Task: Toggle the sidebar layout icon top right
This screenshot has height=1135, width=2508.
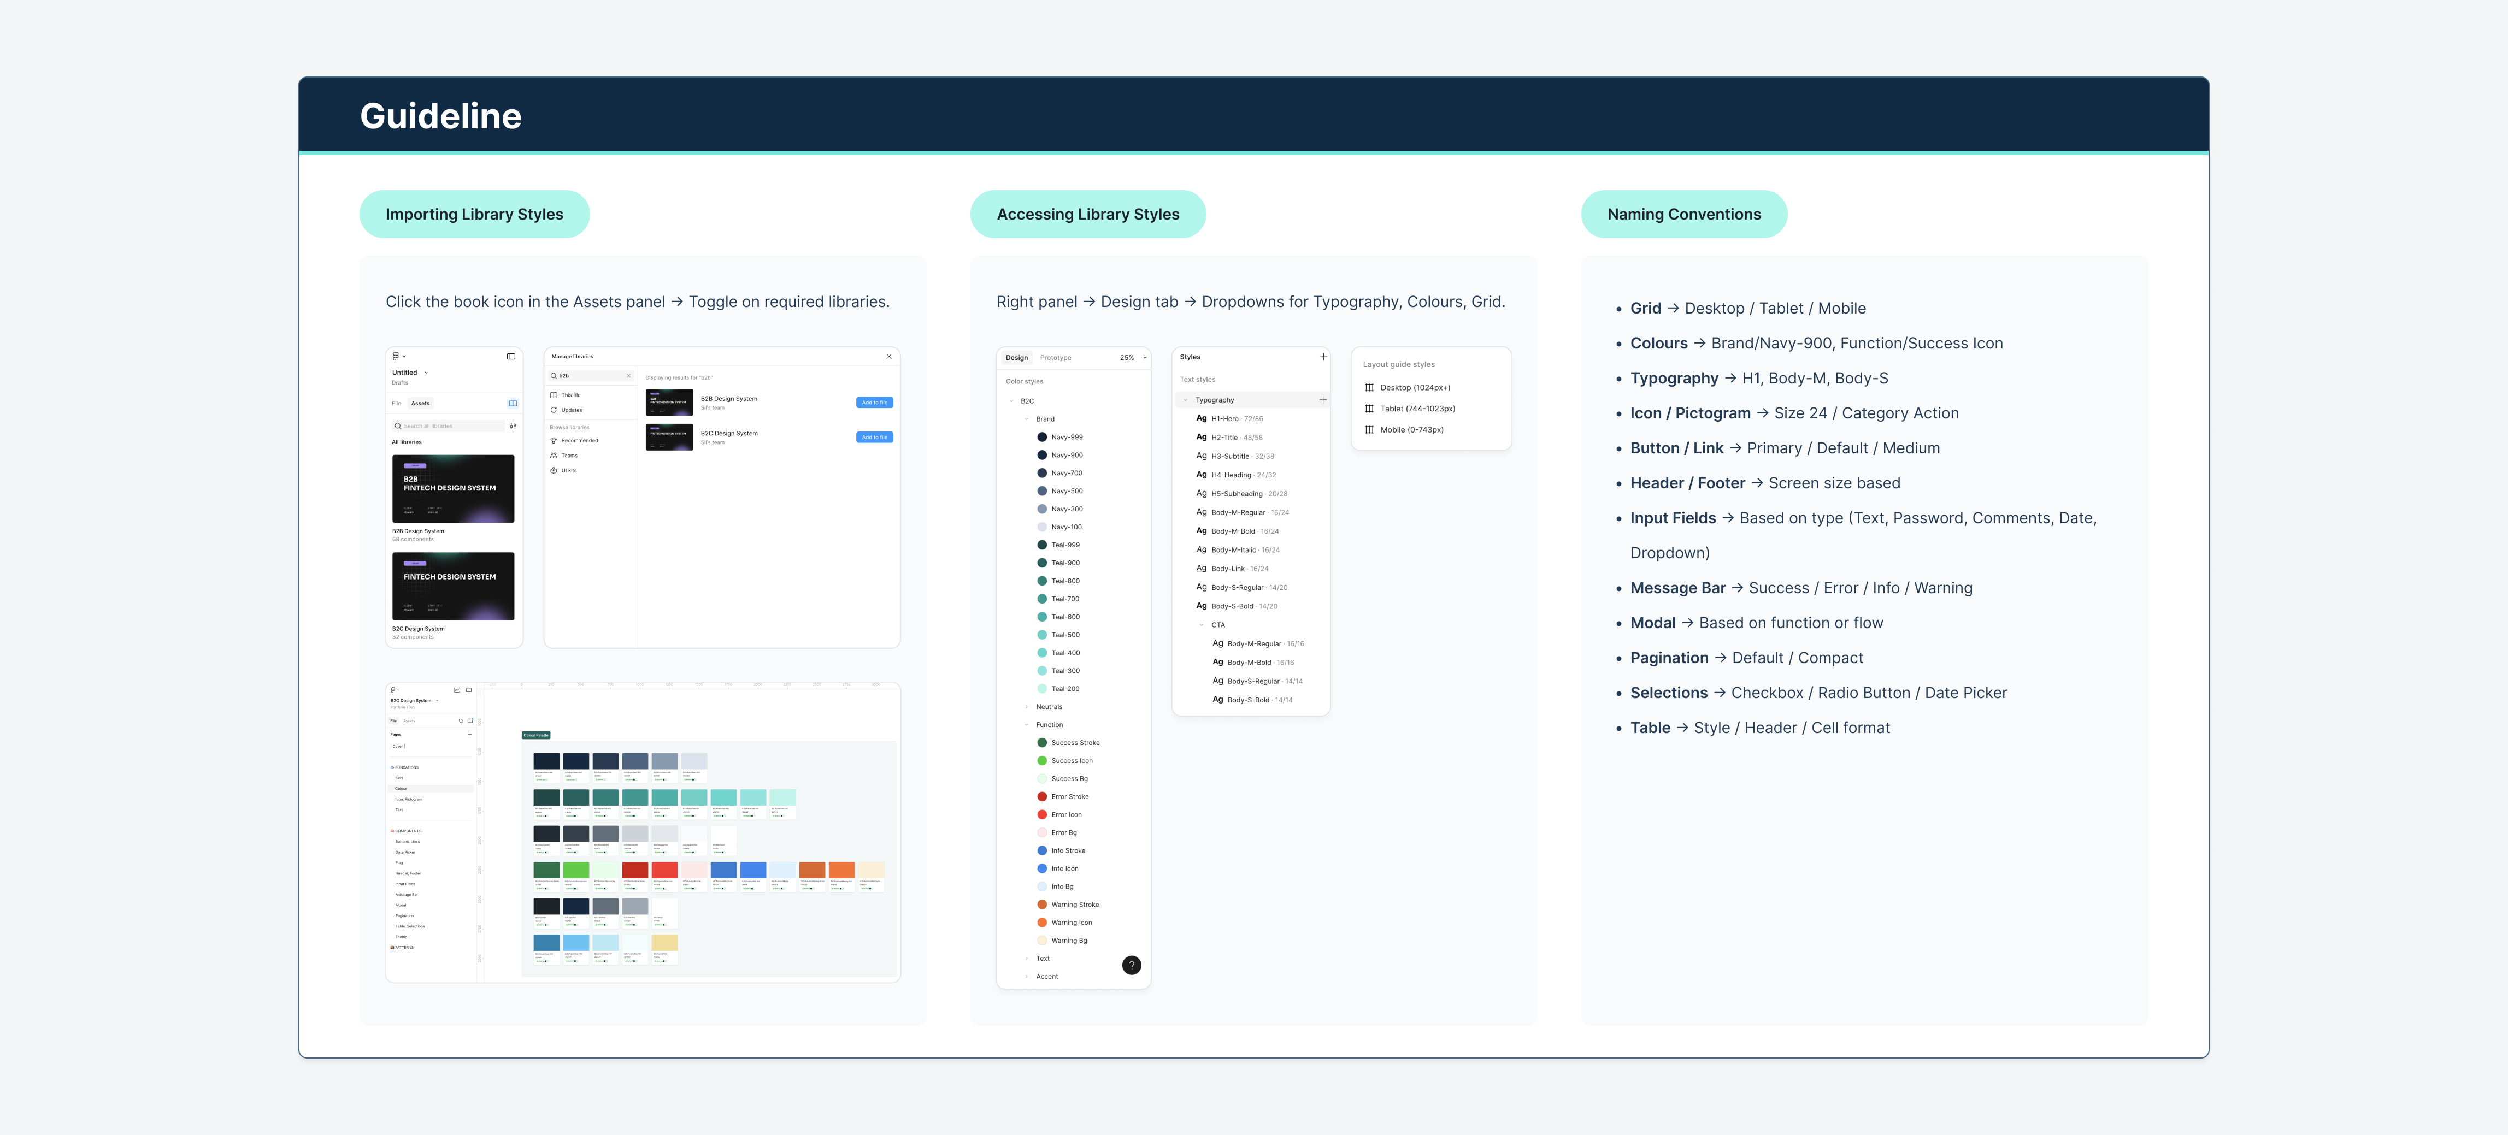Action: 510,356
